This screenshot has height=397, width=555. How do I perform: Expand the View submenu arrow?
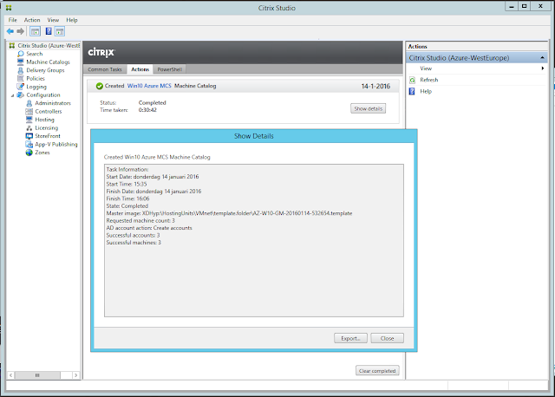[543, 68]
